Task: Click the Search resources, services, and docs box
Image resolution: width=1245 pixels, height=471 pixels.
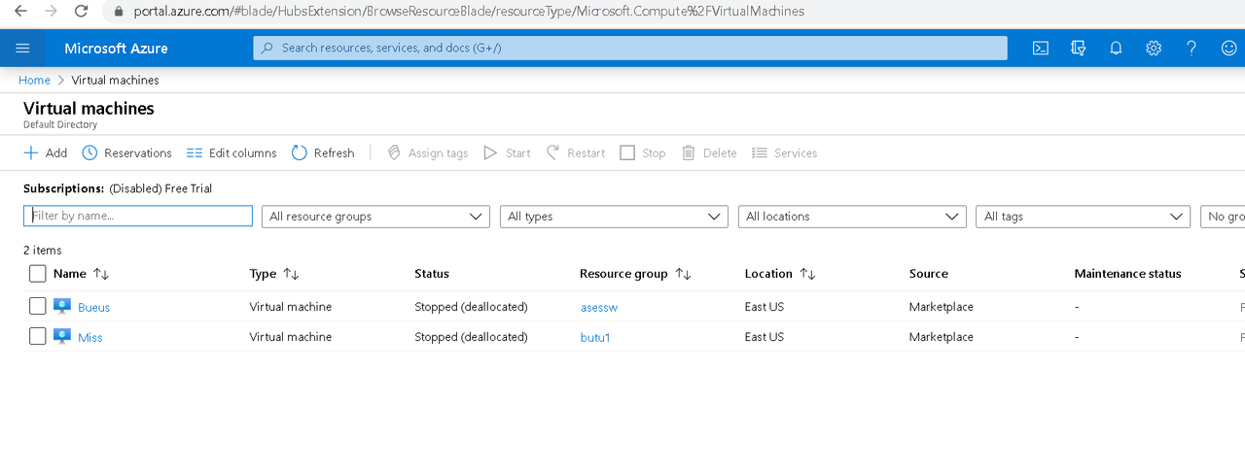Action: click(630, 48)
